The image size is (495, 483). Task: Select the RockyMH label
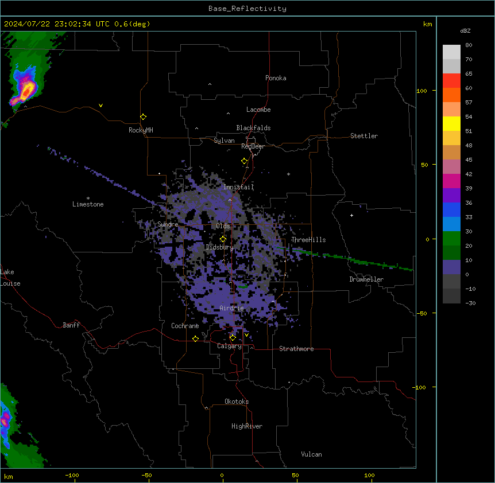pos(141,130)
